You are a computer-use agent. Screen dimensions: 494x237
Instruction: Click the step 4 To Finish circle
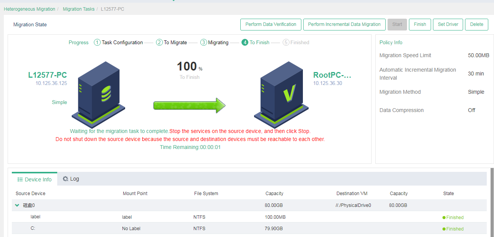(x=245, y=43)
